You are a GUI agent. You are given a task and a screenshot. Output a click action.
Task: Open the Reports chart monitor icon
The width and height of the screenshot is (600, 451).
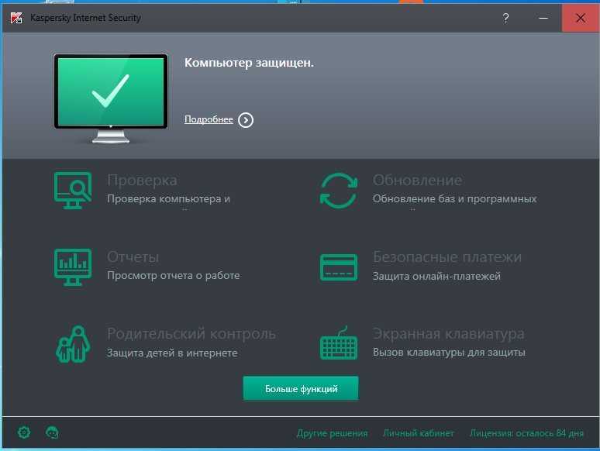click(x=73, y=267)
